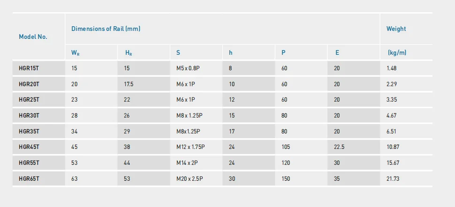Select the HGR35T model cell

point(29,131)
